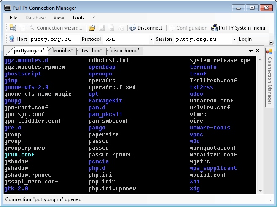Click 'ghostscript' in the terminal listing

point(23,74)
